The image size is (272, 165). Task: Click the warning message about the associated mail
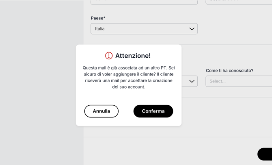click(x=129, y=77)
